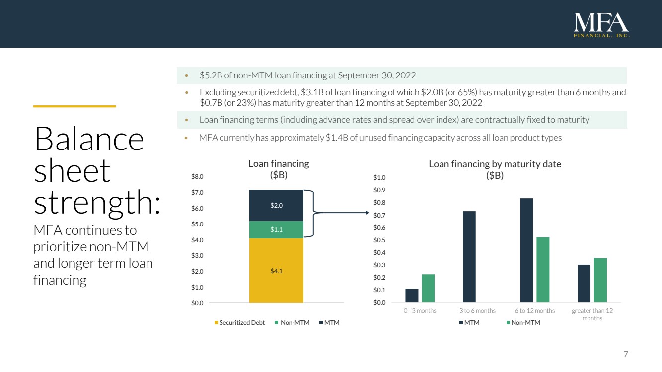Click the Balance sheet strength heading
This screenshot has height=372, width=662.
tap(97, 171)
